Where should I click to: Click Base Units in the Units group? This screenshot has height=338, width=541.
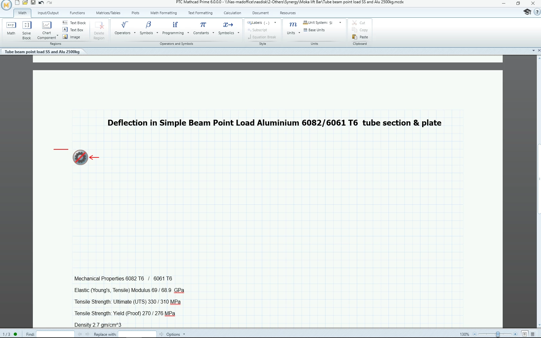pyautogui.click(x=314, y=30)
